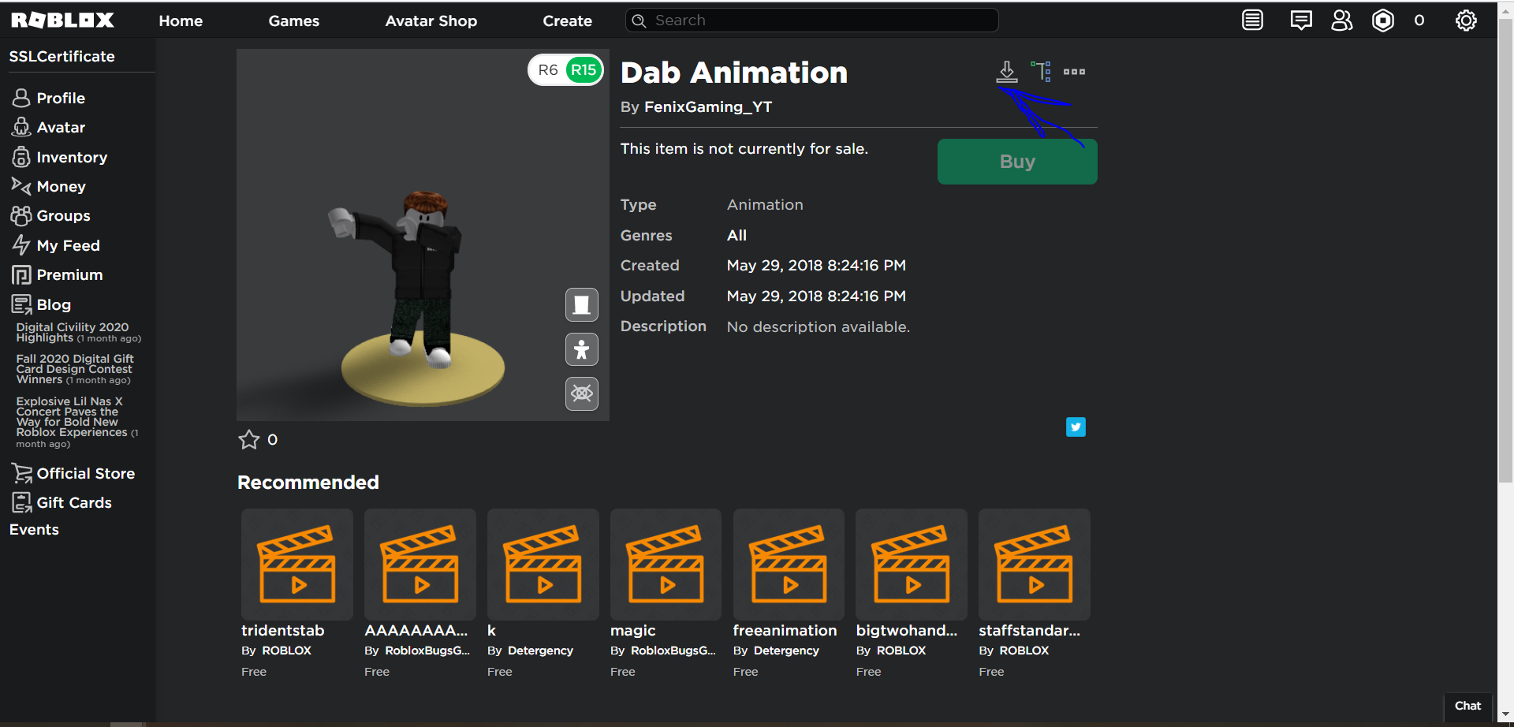
Task: Toggle the pedestal view on the preview
Action: [581, 305]
